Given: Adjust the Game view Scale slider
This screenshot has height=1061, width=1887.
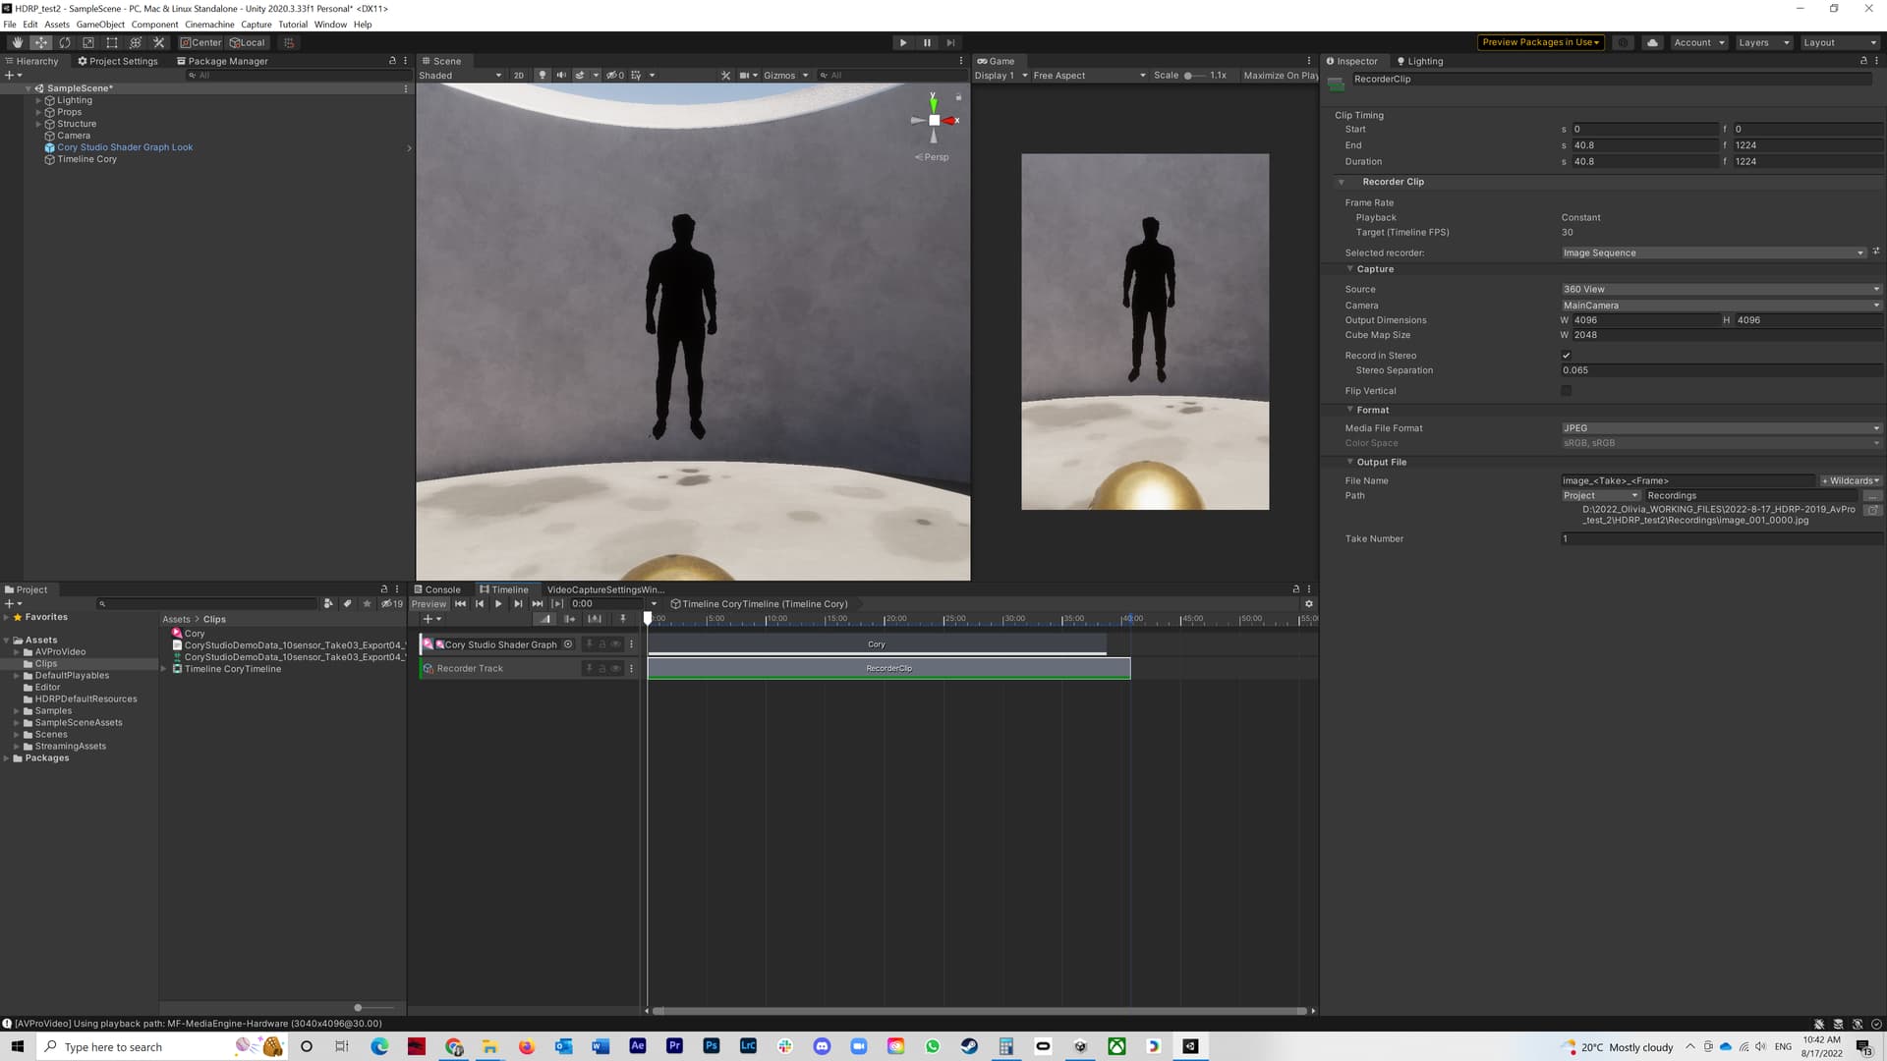Looking at the screenshot, I should click(x=1188, y=76).
